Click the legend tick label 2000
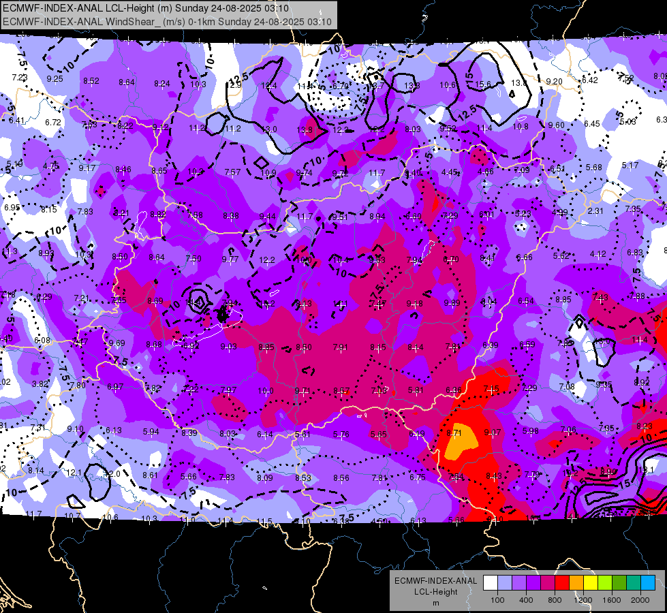 (640, 600)
